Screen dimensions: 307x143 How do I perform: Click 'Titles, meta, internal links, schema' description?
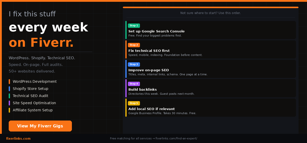click(x=168, y=74)
